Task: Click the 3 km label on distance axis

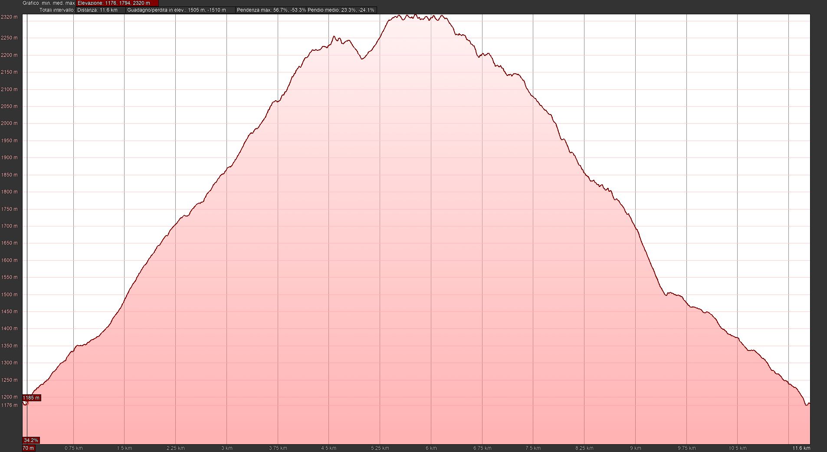Action: point(226,448)
